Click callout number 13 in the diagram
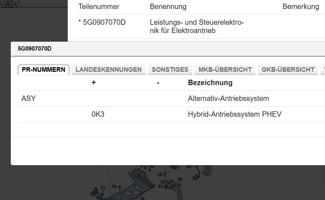 (103, 188)
